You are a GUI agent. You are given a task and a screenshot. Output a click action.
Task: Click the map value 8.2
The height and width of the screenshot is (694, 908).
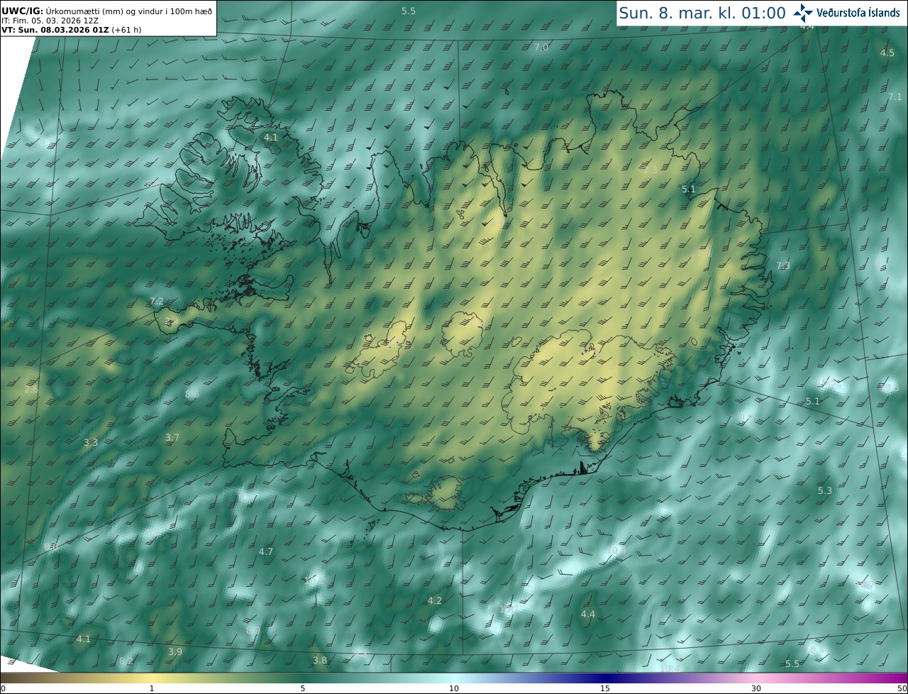[126, 661]
